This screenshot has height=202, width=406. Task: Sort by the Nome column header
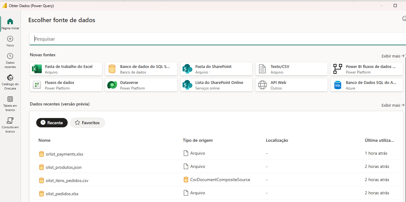(x=44, y=140)
